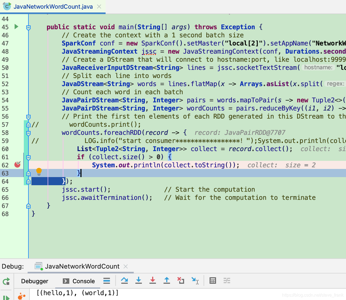Click the inline debug value 'size = 2' on line 62
Viewport: 346px width, 300px height.
click(x=301, y=165)
